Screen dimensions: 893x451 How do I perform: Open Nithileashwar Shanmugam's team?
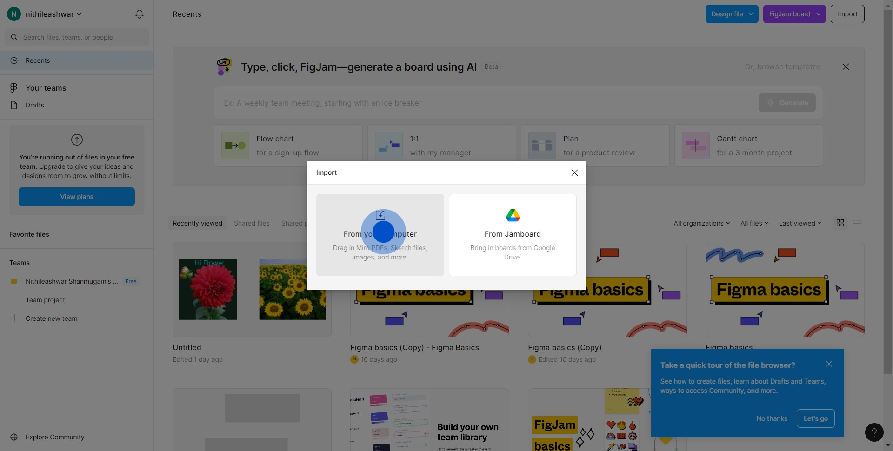point(72,281)
